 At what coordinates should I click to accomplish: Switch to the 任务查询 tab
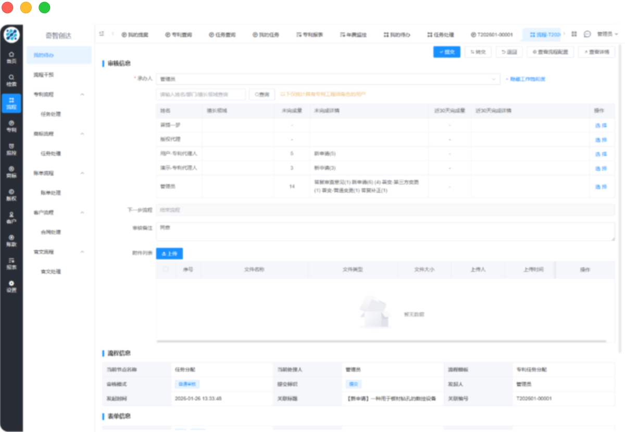(x=222, y=35)
